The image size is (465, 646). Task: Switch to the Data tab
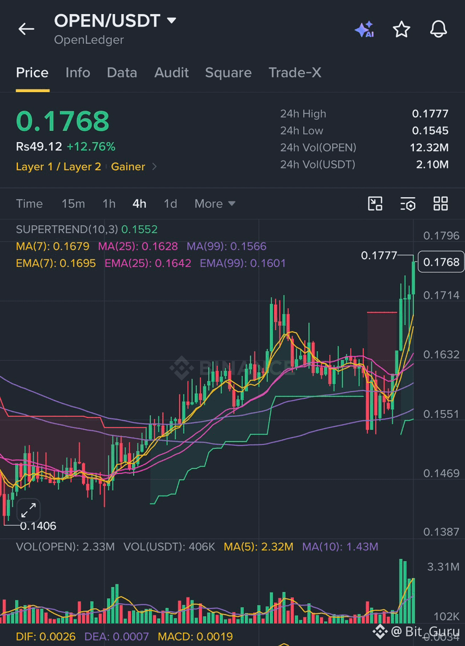[x=122, y=72]
